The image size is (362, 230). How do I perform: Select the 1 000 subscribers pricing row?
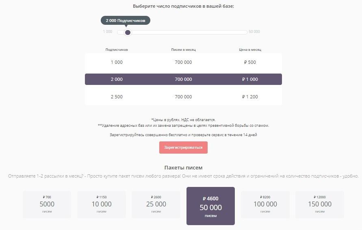click(x=183, y=62)
